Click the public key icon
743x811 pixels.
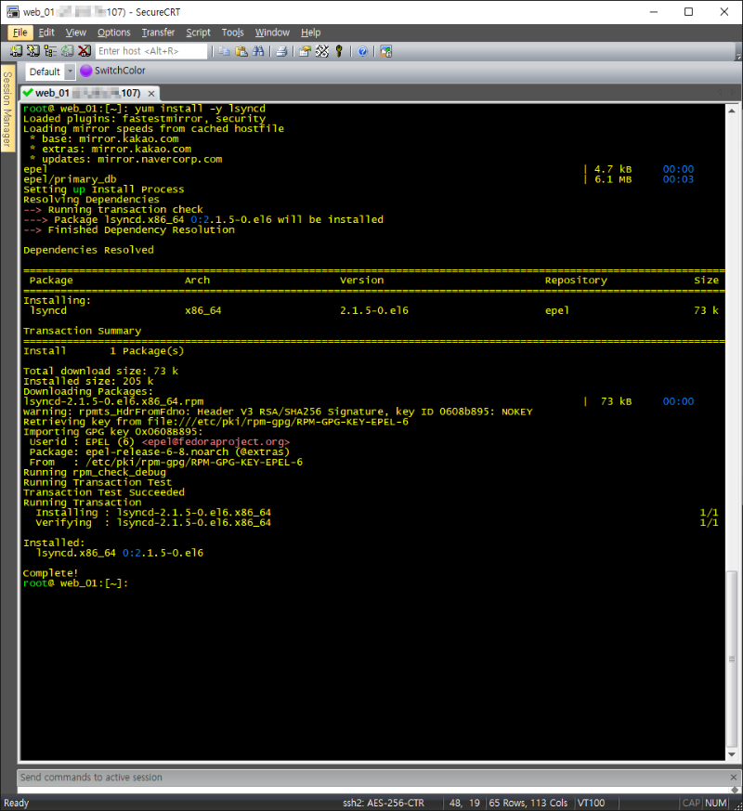(339, 51)
